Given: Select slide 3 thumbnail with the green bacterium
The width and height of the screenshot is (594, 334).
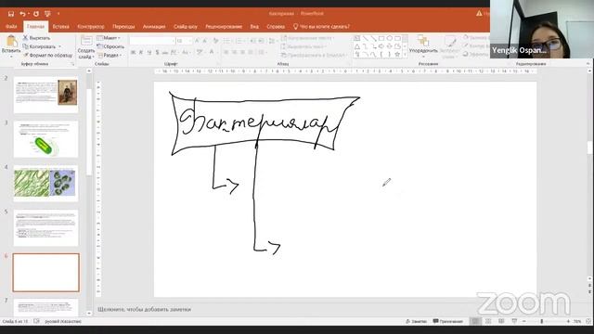Looking at the screenshot, I should (45, 139).
